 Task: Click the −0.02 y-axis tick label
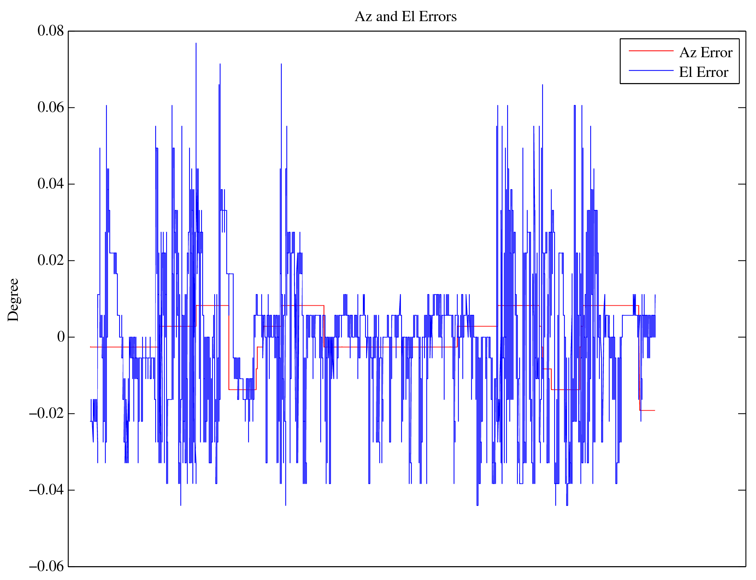(46, 414)
